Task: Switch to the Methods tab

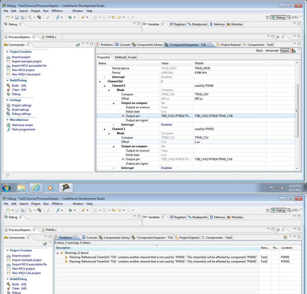Action: [120, 57]
